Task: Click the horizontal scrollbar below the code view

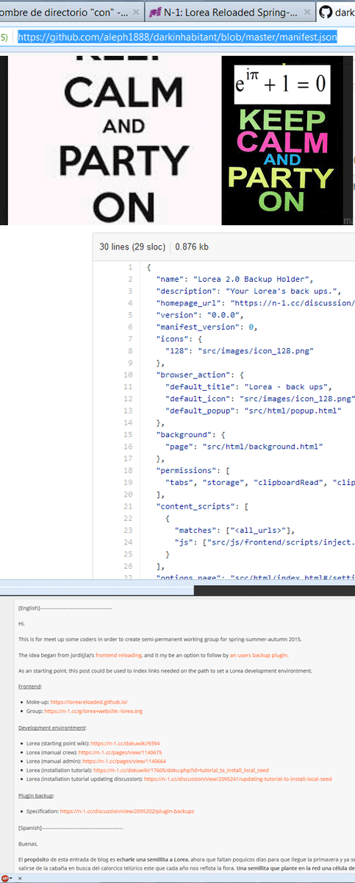Action: 177,589
